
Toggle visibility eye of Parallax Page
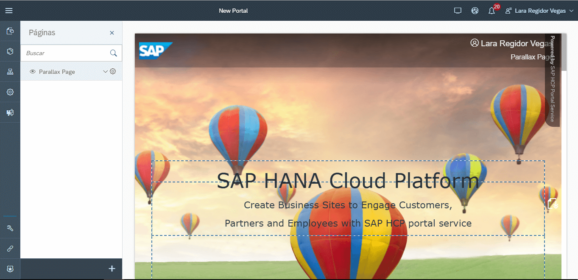pyautogui.click(x=33, y=72)
